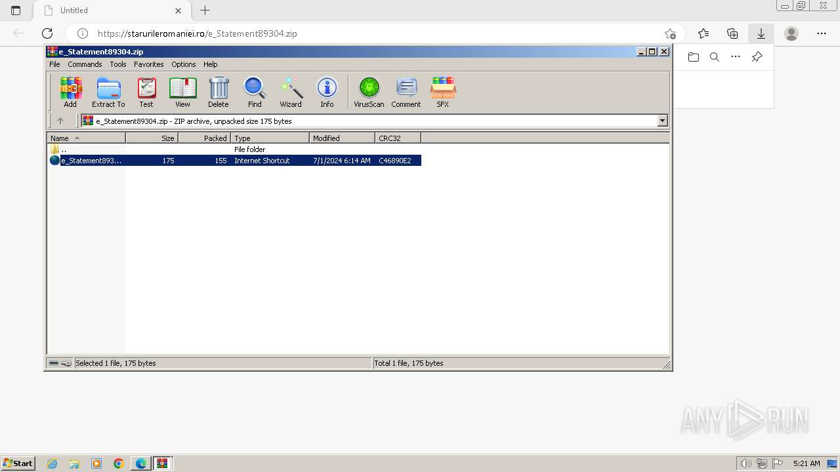The height and width of the screenshot is (472, 840).
Task: Sort by the CRC32 column header
Action: pos(398,138)
